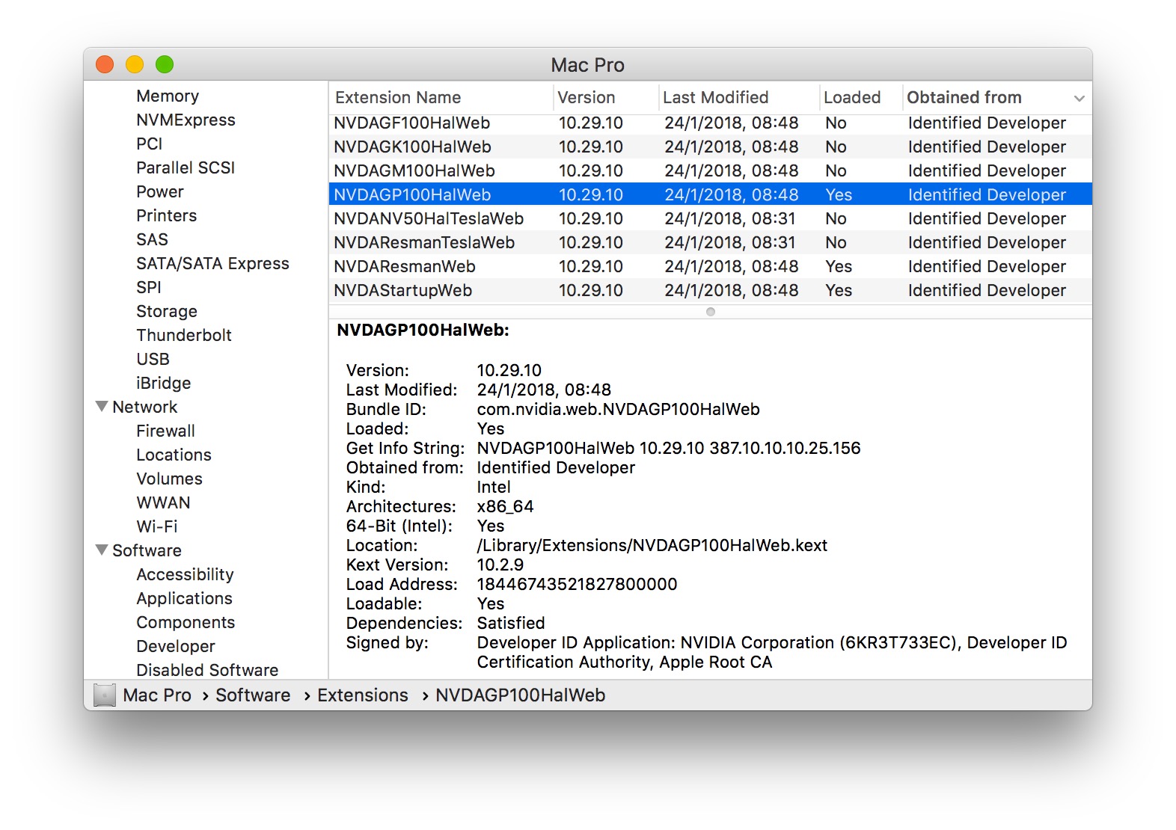Click the yellow minimize window button

point(135,64)
